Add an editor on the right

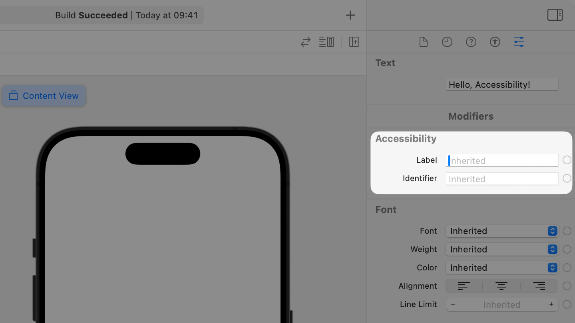(354, 42)
